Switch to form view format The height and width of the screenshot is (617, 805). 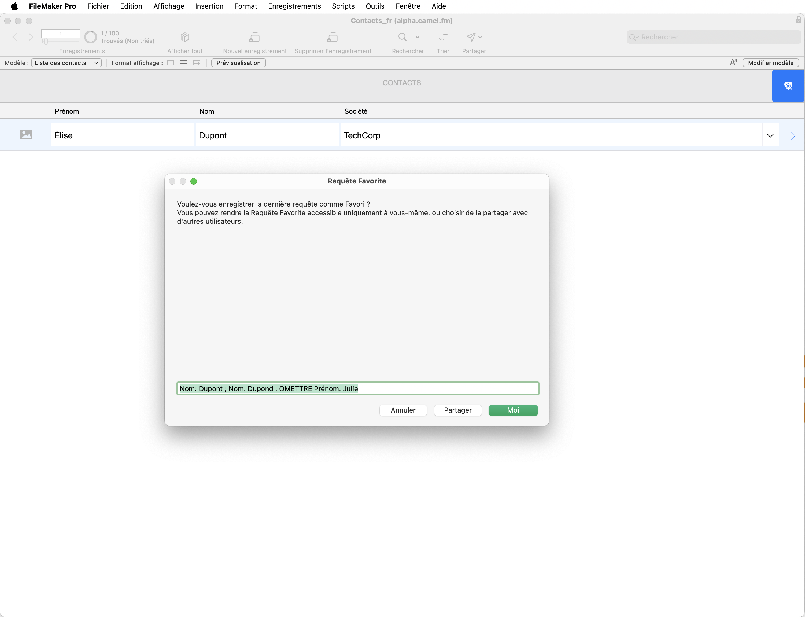click(x=170, y=63)
